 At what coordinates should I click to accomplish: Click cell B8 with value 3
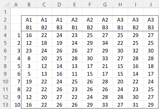point(29,66)
